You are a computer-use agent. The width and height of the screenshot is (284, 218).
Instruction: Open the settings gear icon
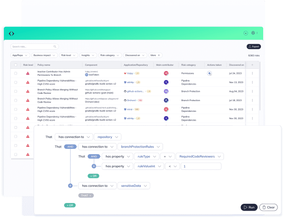[x=253, y=33]
